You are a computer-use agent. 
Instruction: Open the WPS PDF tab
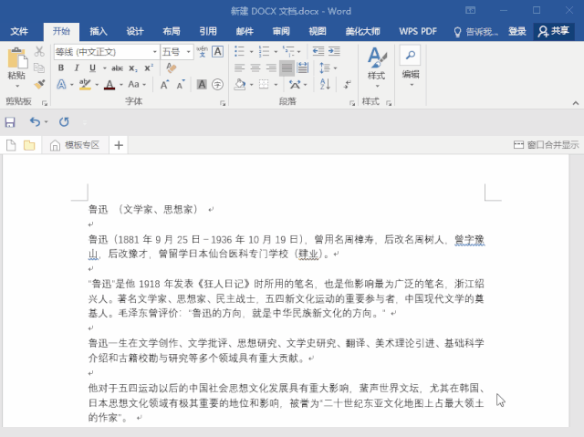coord(418,31)
